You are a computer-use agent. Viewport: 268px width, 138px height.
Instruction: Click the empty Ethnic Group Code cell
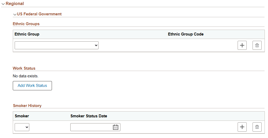[x=186, y=45]
